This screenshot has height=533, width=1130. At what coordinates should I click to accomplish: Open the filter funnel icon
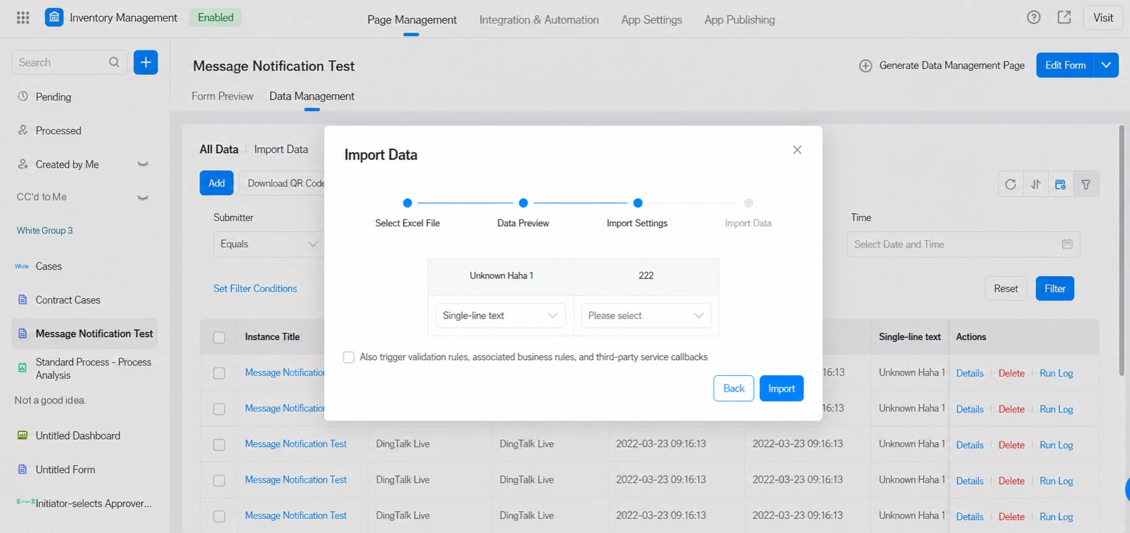point(1086,184)
